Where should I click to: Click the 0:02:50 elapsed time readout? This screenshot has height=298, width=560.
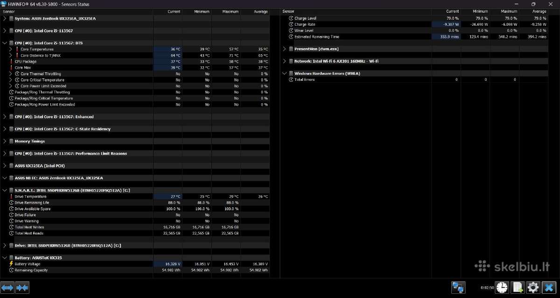[x=487, y=288]
